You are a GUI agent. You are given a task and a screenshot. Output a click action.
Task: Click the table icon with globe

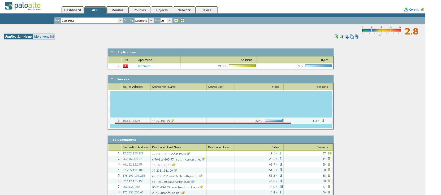click(x=347, y=37)
